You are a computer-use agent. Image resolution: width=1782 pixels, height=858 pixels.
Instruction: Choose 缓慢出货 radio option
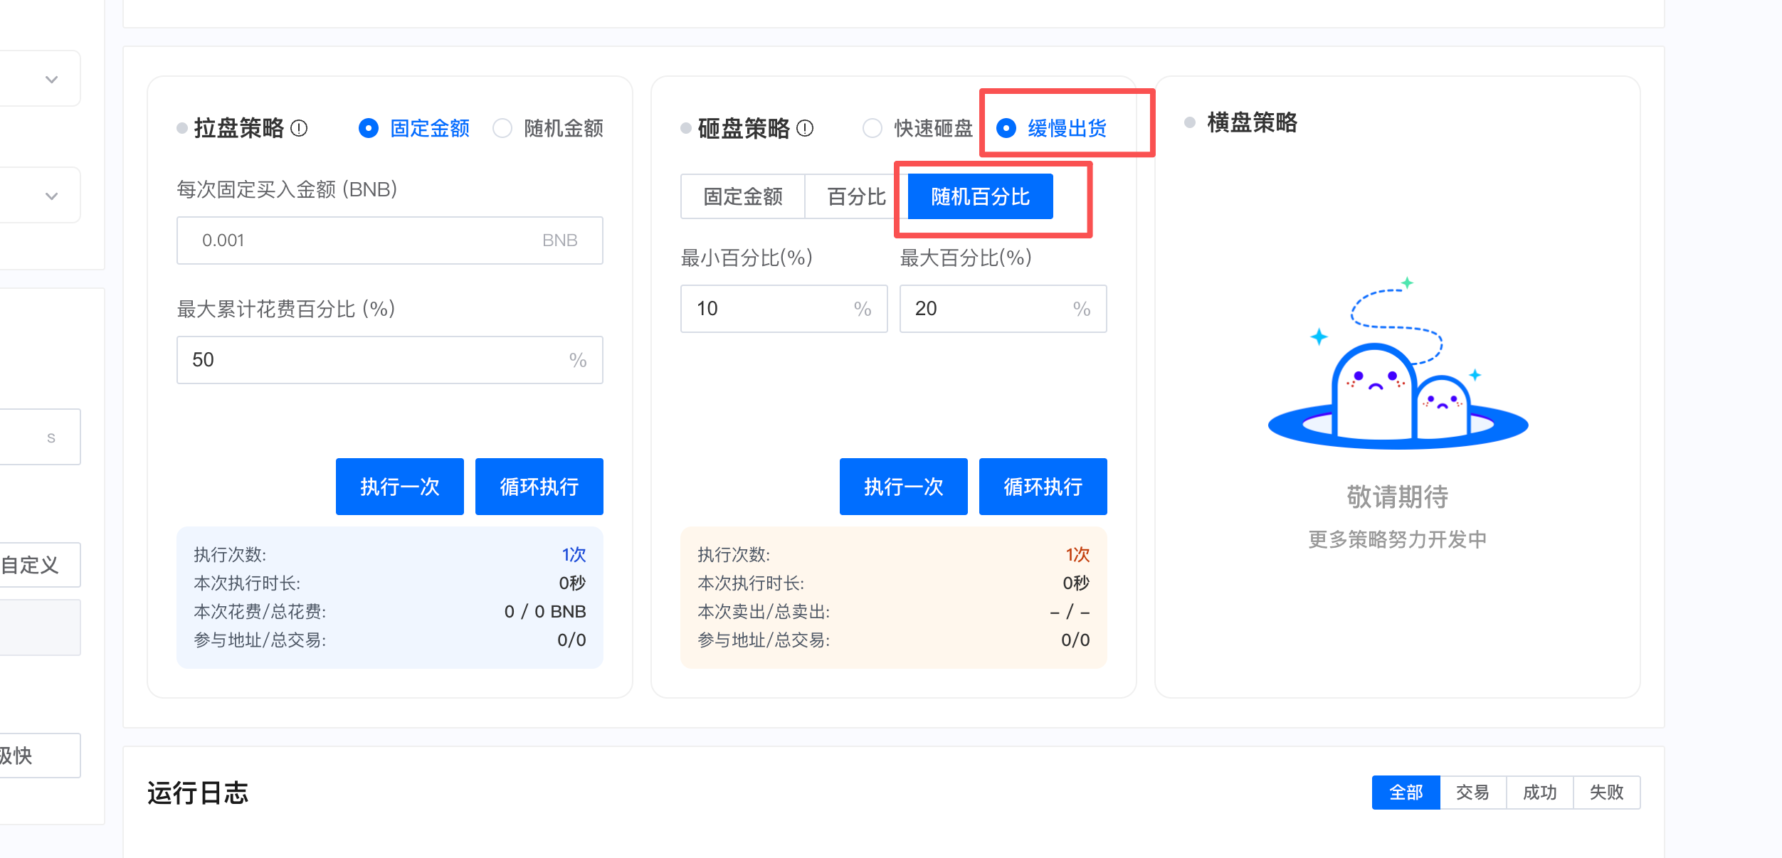coord(1006,128)
